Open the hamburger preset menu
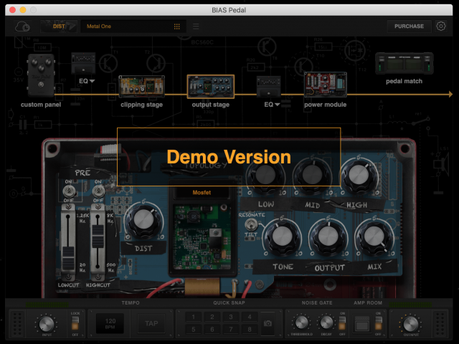 tap(196, 27)
